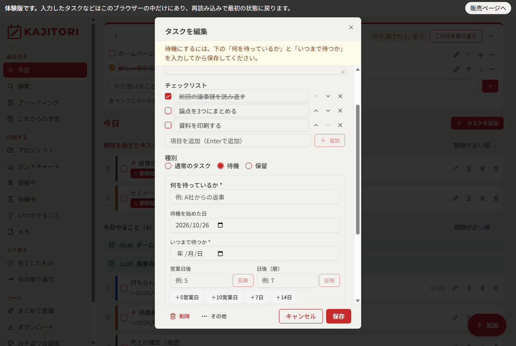
Task: Click the KAJITORI logo
Action: (x=43, y=32)
